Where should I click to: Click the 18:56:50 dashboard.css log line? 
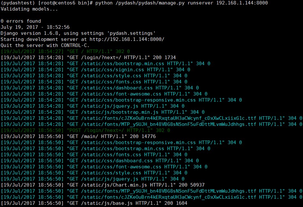click(x=100, y=161)
